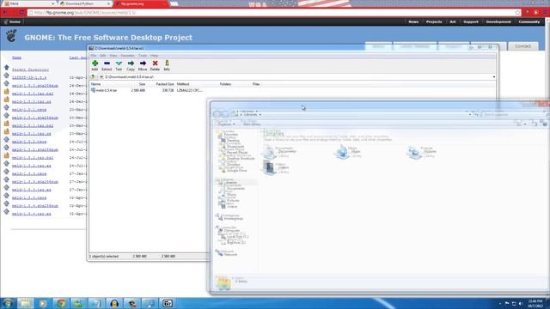Open the File menu in 7-Zip
Image resolution: width=550 pixels, height=309 pixels.
[x=94, y=56]
